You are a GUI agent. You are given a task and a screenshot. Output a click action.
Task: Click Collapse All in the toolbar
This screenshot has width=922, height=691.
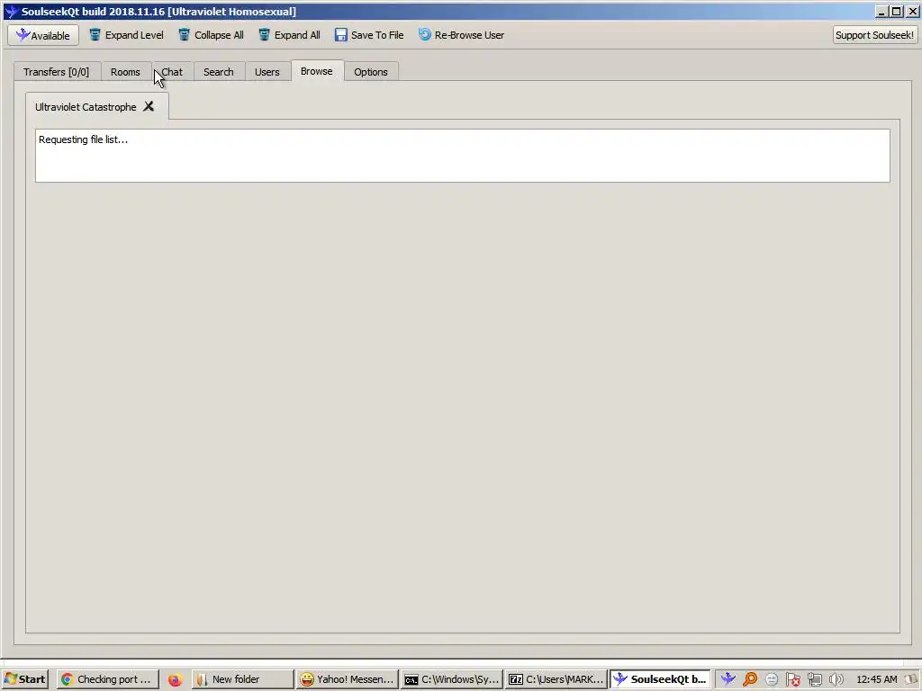point(211,35)
